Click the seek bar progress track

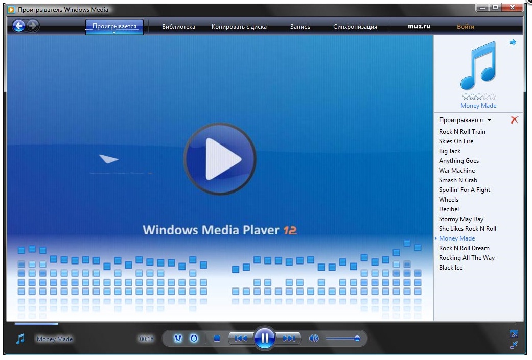tap(265, 324)
